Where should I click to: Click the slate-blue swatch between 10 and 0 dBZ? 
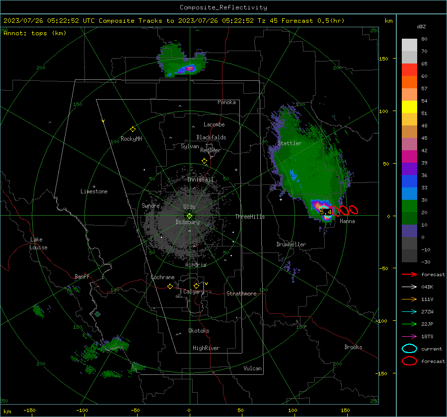[409, 231]
